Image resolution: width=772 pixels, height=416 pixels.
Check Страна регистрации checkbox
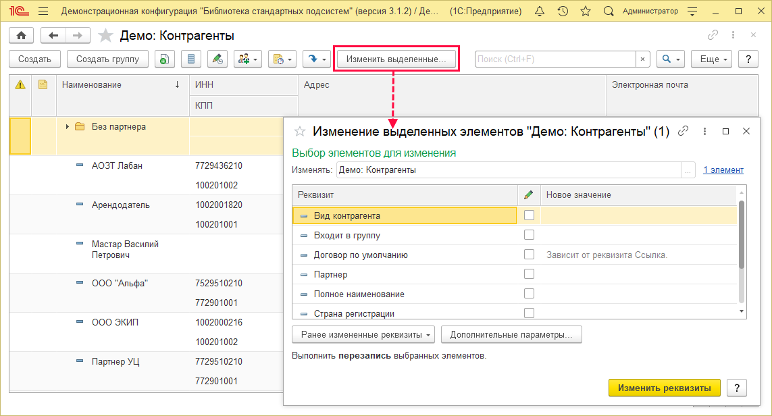529,313
